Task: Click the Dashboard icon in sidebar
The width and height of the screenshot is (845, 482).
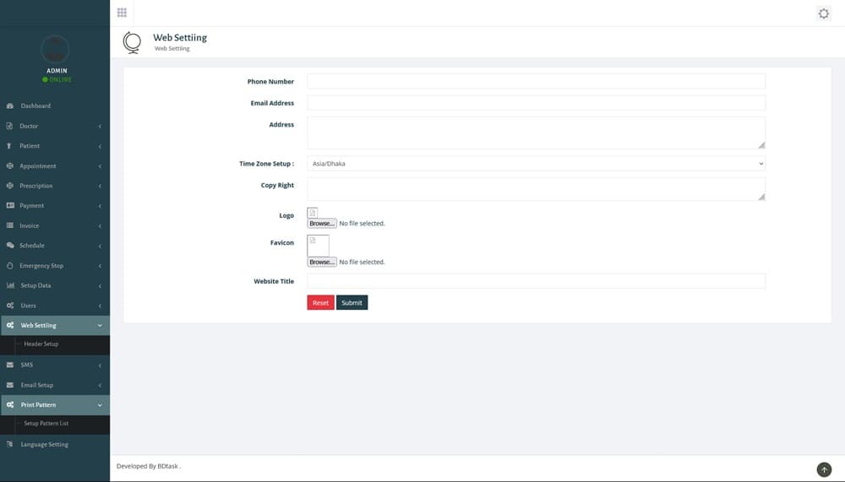Action: (10, 106)
